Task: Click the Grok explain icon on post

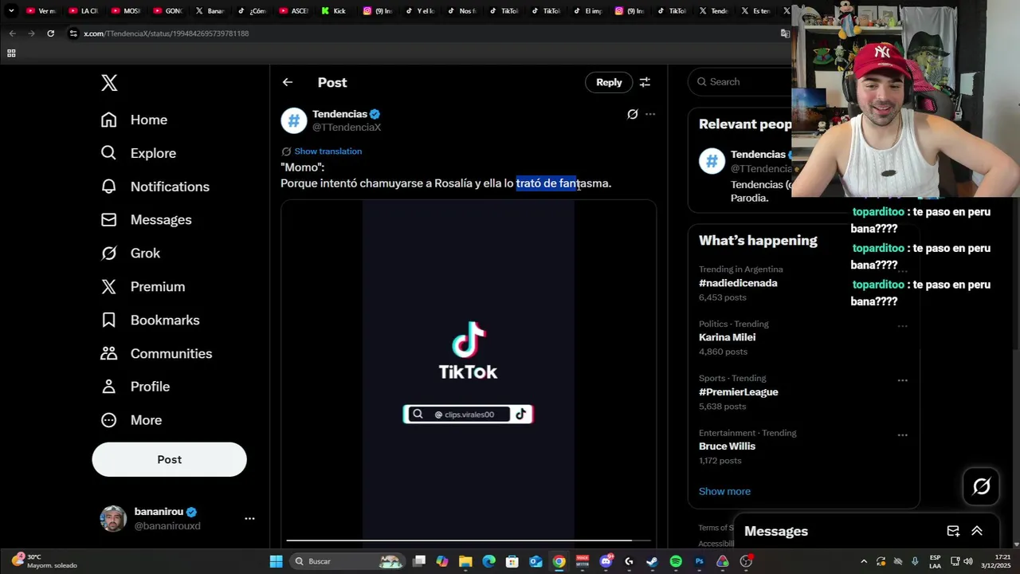Action: pyautogui.click(x=632, y=114)
